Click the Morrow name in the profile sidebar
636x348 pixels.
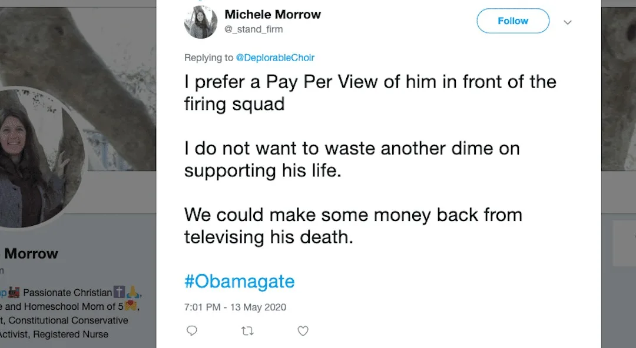pyautogui.click(x=31, y=253)
